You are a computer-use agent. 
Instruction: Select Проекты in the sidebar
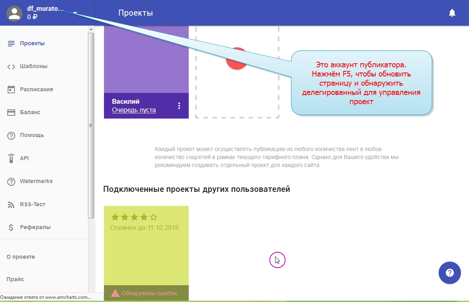32,43
